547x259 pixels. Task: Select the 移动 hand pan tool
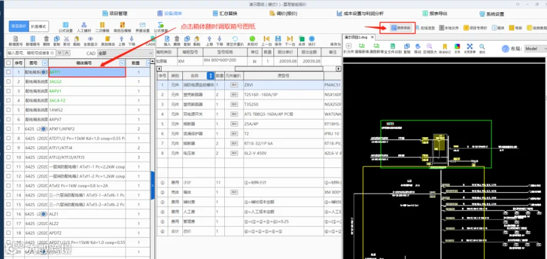click(x=418, y=49)
